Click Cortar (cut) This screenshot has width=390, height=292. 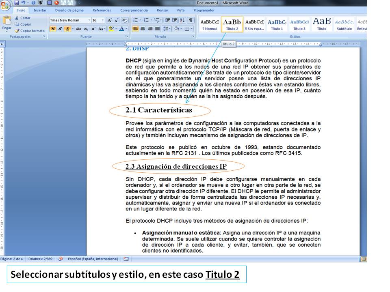coord(22,18)
